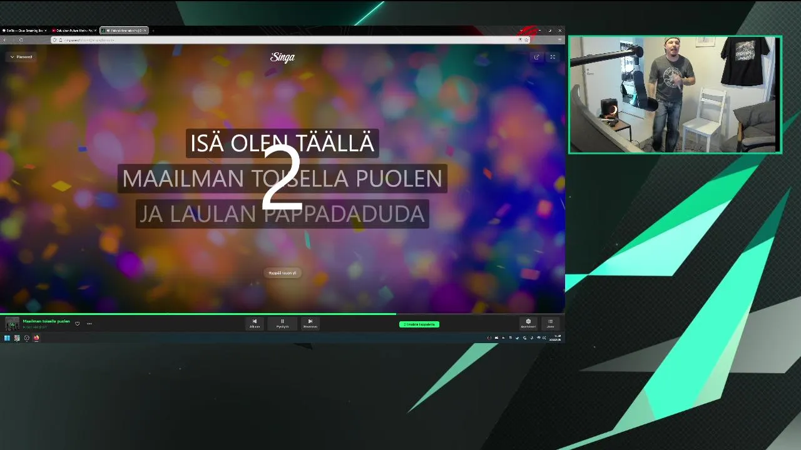Bookmark the page with the star icon

tap(526, 40)
